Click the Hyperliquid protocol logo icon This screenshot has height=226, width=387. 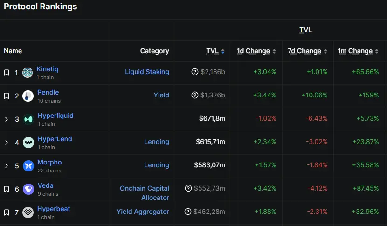28,119
